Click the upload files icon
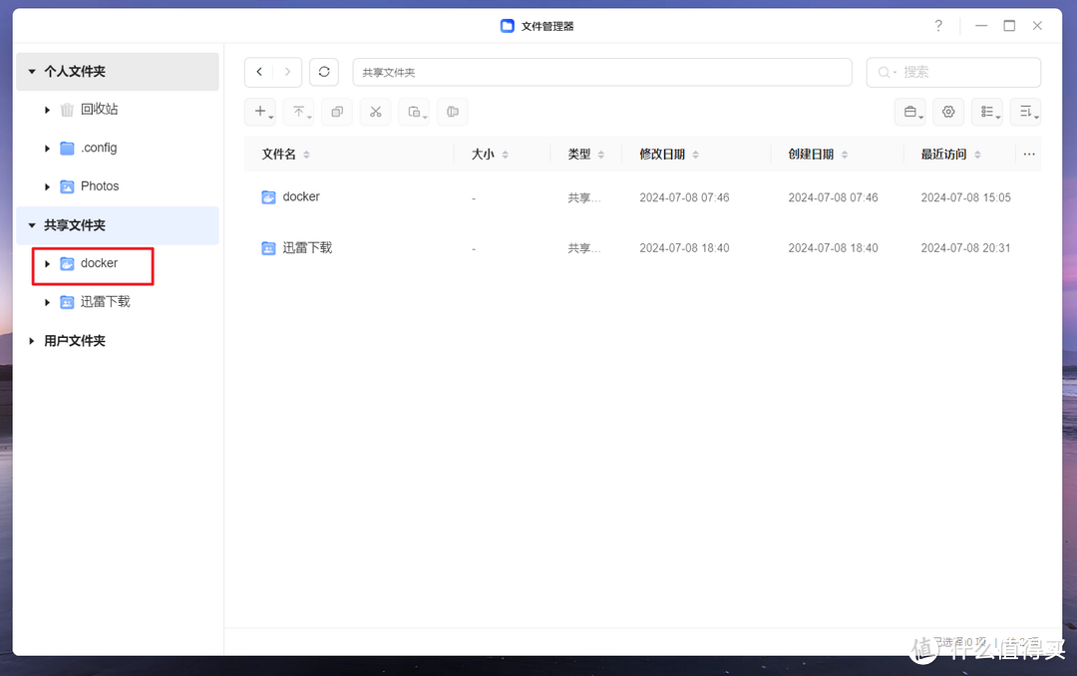Screen dimensions: 1077x676 [x=298, y=112]
